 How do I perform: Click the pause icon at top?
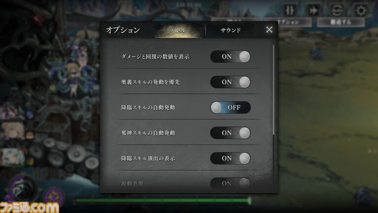click(289, 10)
